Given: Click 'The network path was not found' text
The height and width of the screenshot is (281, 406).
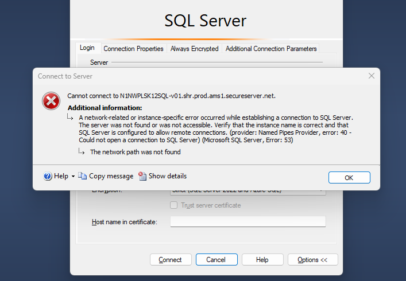Looking at the screenshot, I should pyautogui.click(x=135, y=152).
